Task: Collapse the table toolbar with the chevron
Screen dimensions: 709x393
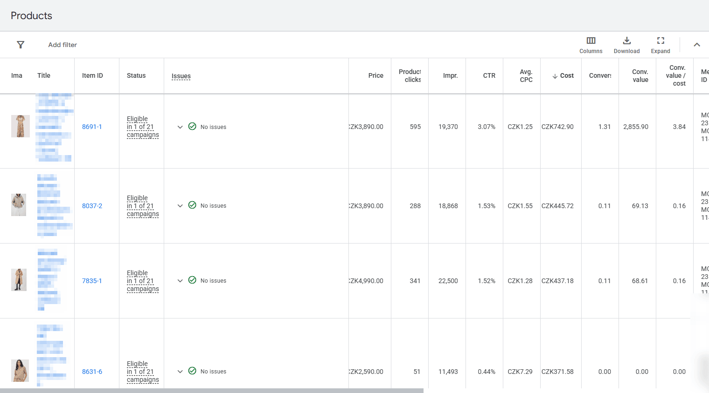Action: 697,45
